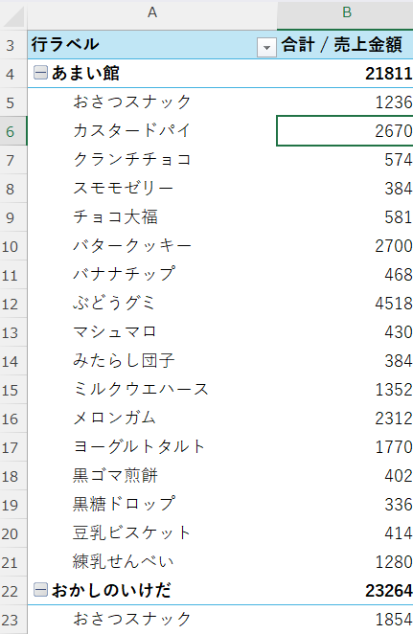
Task: Select column A header
Action: [x=152, y=15]
